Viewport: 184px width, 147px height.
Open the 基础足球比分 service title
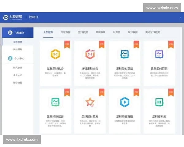pyautogui.click(x=55, y=69)
